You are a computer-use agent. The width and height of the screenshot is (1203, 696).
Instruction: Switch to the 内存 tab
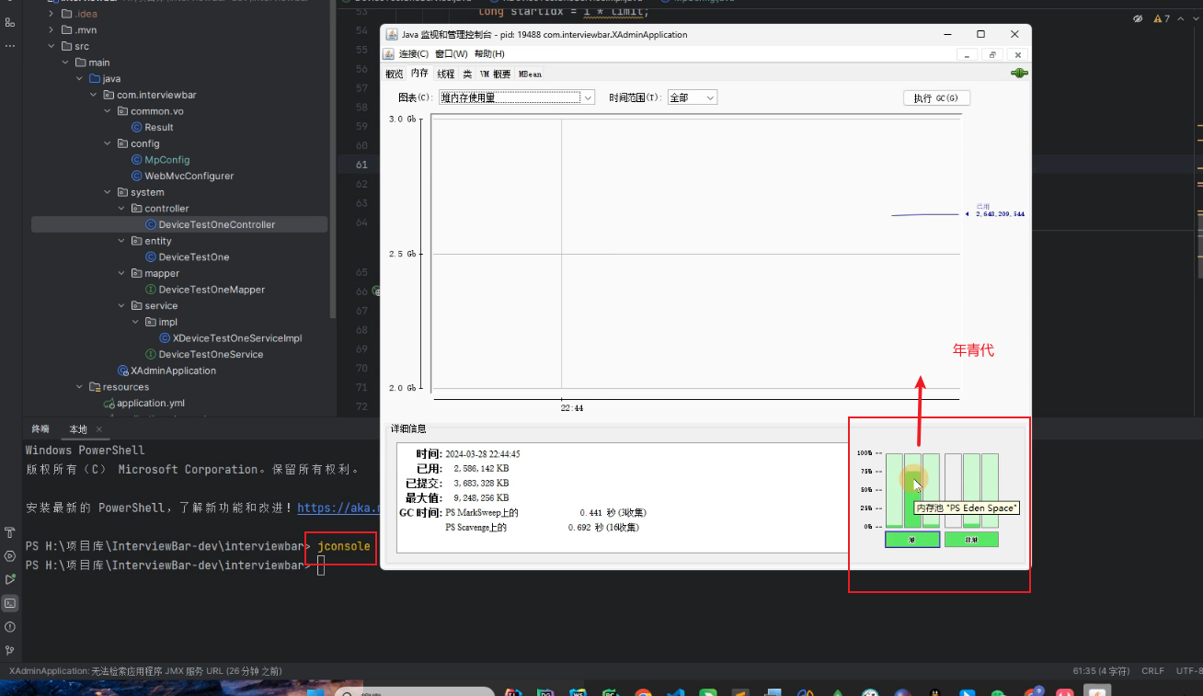point(419,74)
